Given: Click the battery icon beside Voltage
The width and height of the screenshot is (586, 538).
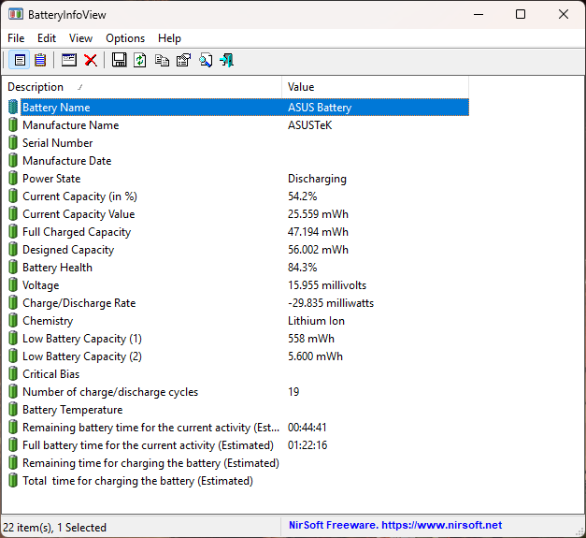Looking at the screenshot, I should (x=13, y=284).
